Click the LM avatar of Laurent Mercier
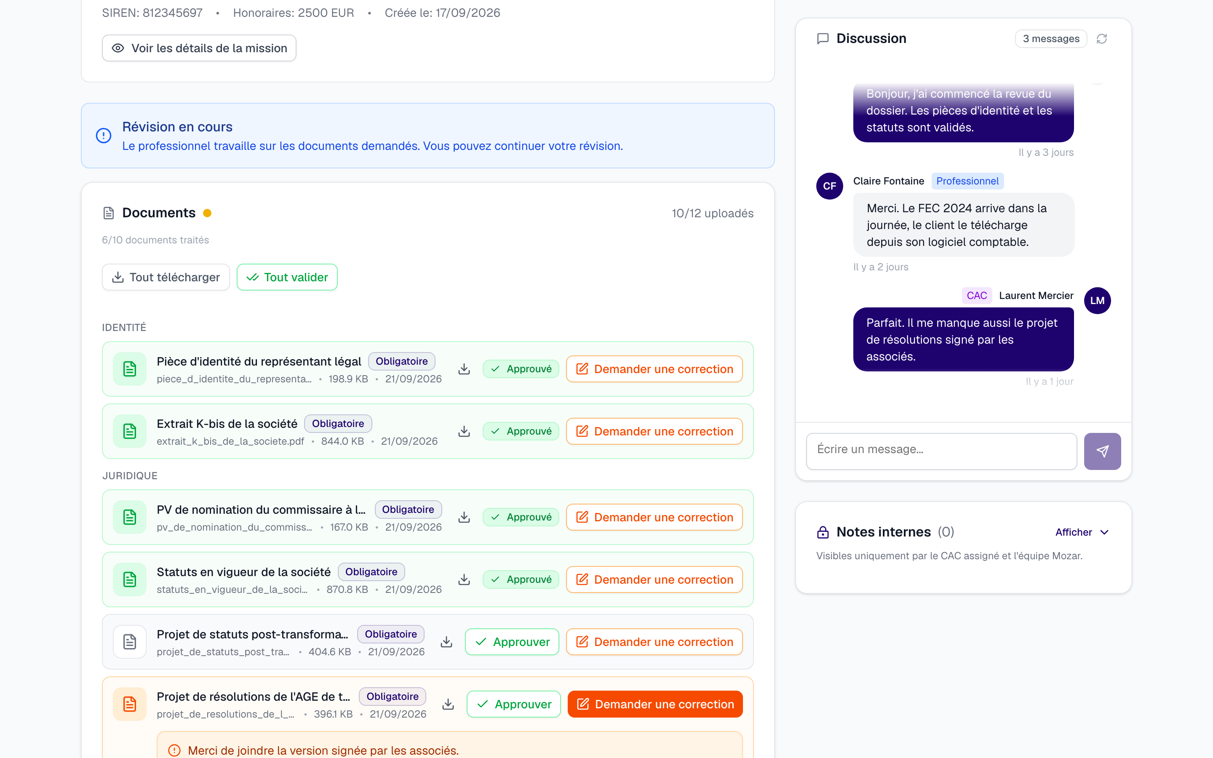The height and width of the screenshot is (758, 1213). pos(1097,301)
